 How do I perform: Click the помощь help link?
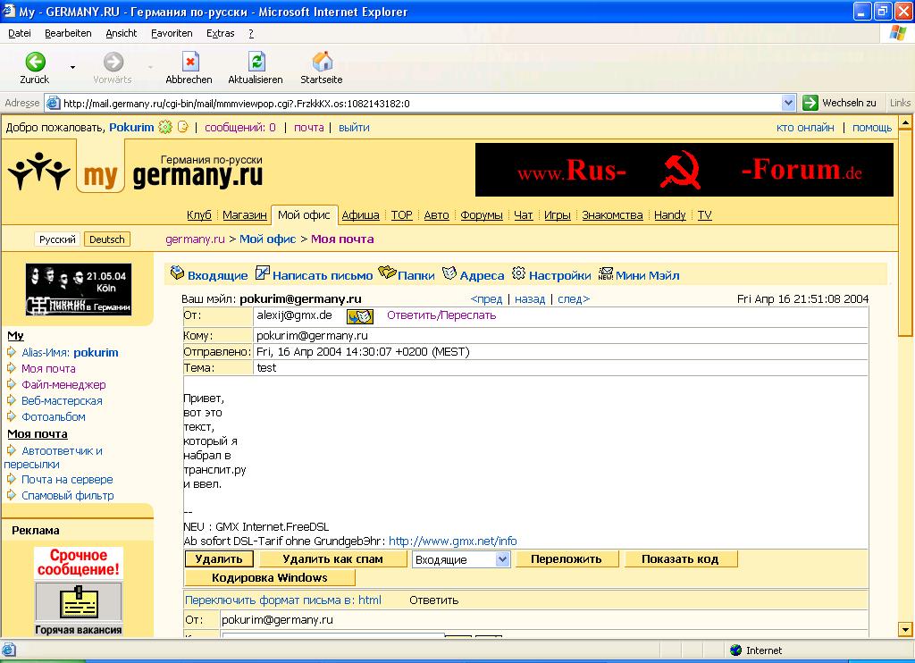click(x=872, y=127)
